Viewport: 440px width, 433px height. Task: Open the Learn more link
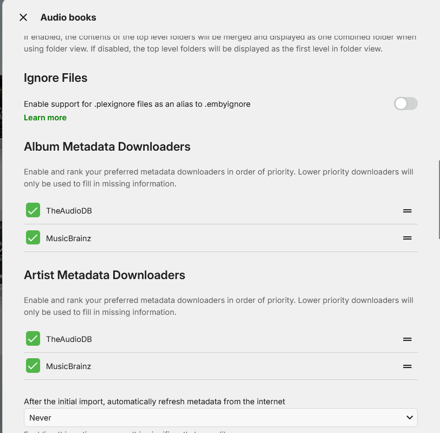click(45, 118)
